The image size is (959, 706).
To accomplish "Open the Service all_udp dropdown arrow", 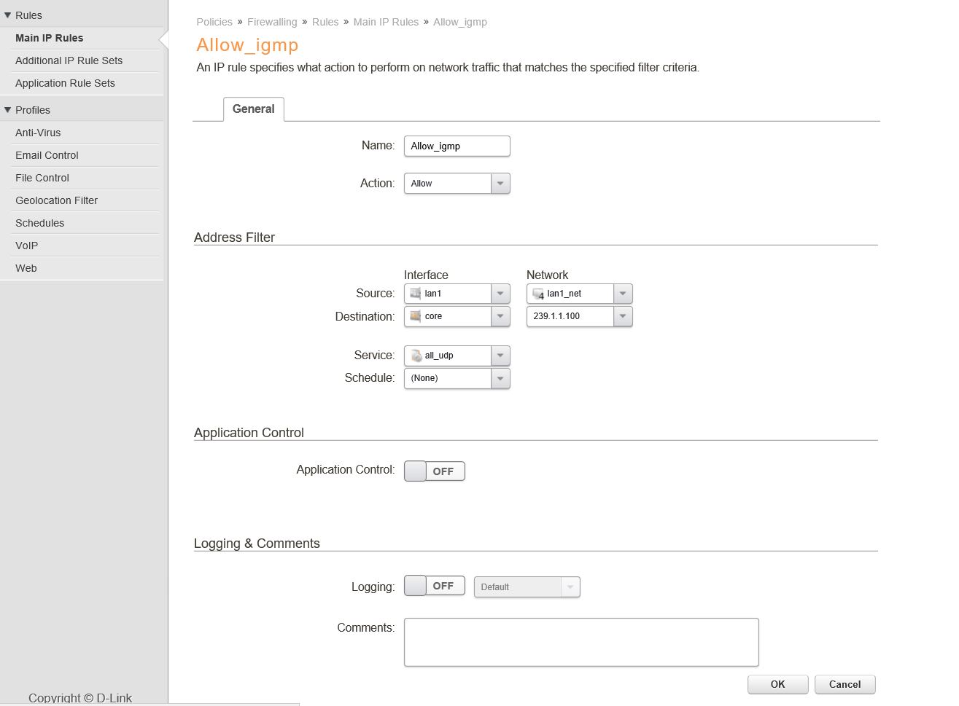I will [500, 356].
